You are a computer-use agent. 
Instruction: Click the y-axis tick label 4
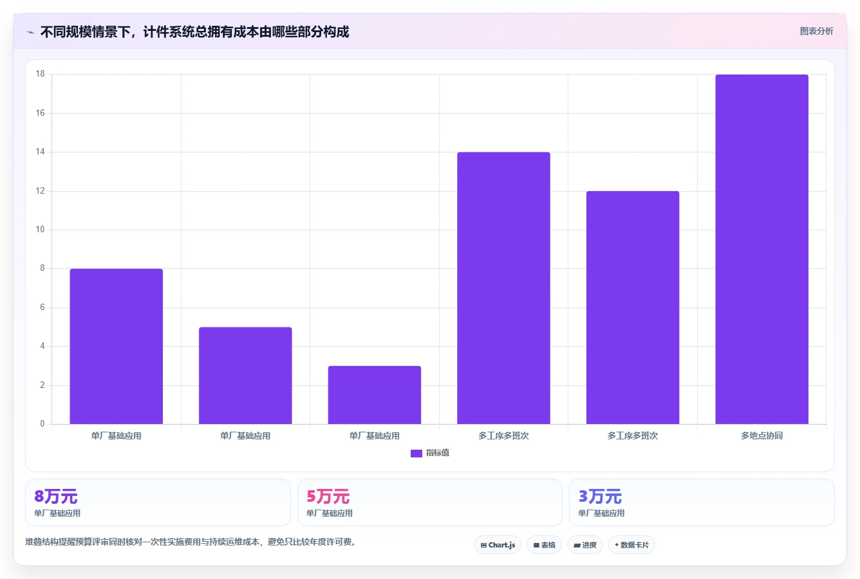(42, 346)
